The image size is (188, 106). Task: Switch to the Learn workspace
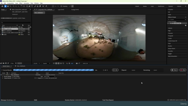[152, 6]
